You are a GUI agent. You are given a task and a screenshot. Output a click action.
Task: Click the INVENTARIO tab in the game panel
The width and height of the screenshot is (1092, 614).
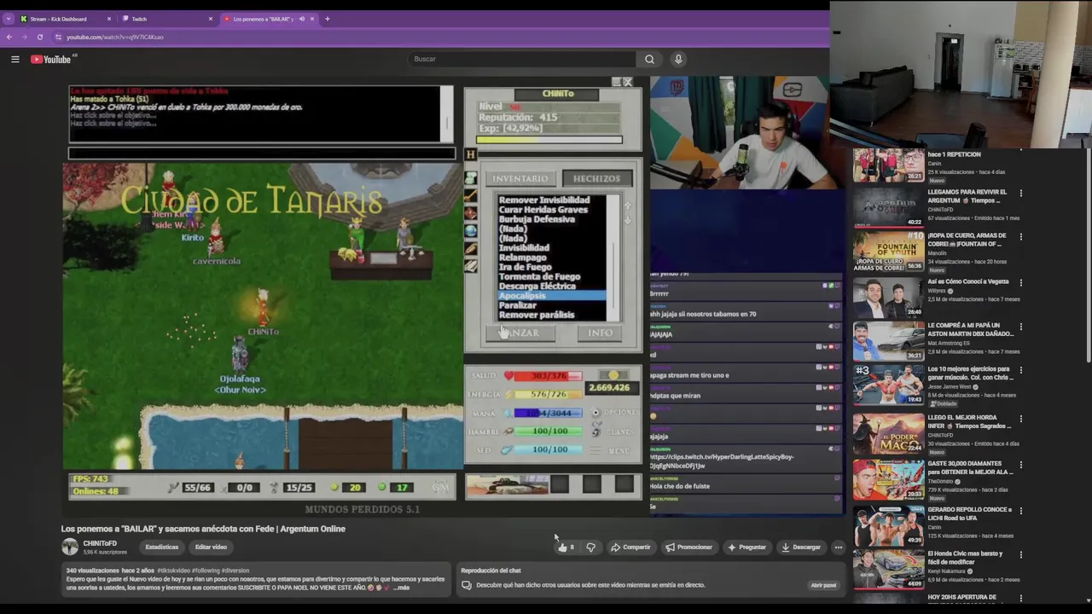[x=520, y=178]
